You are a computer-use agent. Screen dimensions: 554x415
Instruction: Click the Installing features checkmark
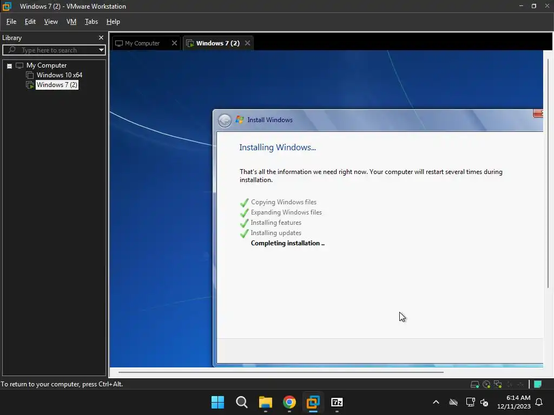point(244,223)
